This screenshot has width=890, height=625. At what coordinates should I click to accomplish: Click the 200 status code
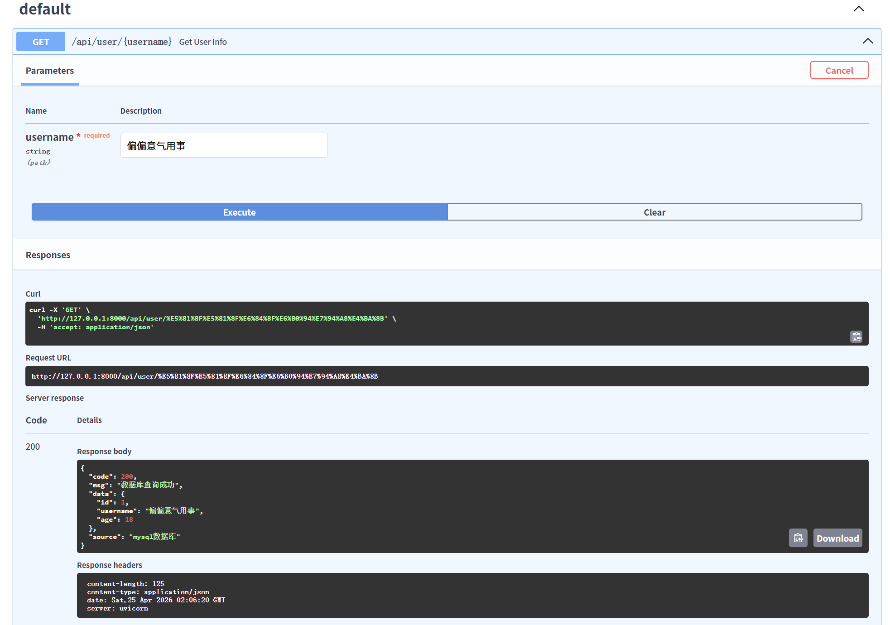(x=33, y=447)
